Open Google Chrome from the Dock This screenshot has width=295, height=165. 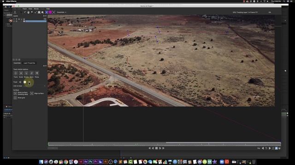(x=66, y=162)
